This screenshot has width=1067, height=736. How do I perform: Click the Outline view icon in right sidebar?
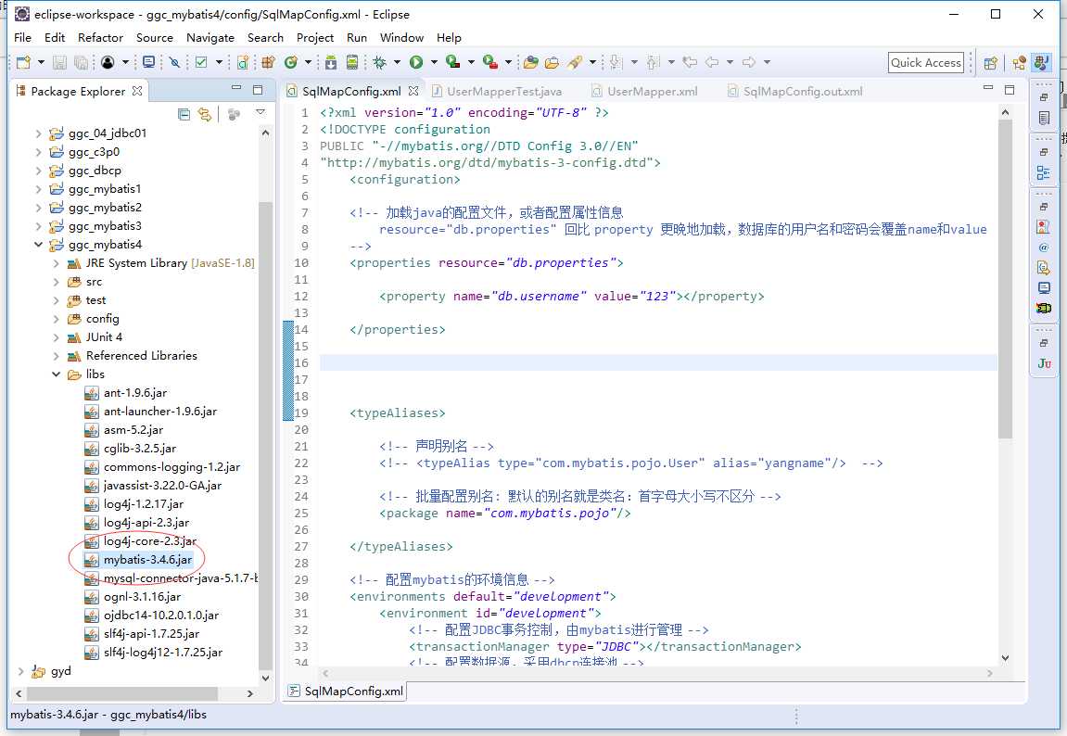click(x=1043, y=172)
